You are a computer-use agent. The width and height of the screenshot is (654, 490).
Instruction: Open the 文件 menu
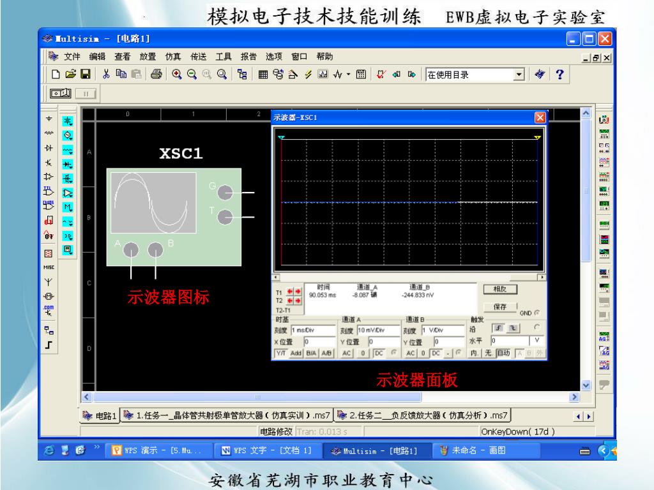(72, 56)
